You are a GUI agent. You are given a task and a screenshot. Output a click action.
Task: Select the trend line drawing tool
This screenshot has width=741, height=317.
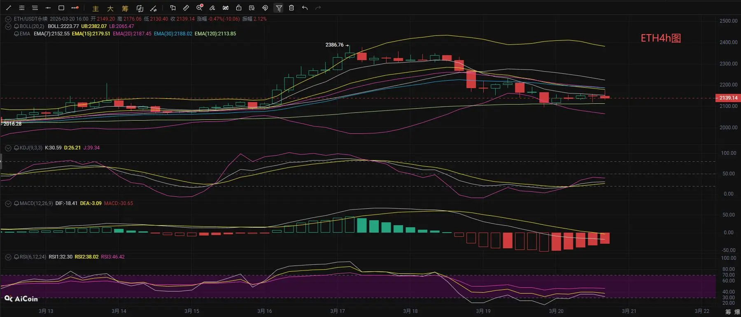tap(9, 8)
